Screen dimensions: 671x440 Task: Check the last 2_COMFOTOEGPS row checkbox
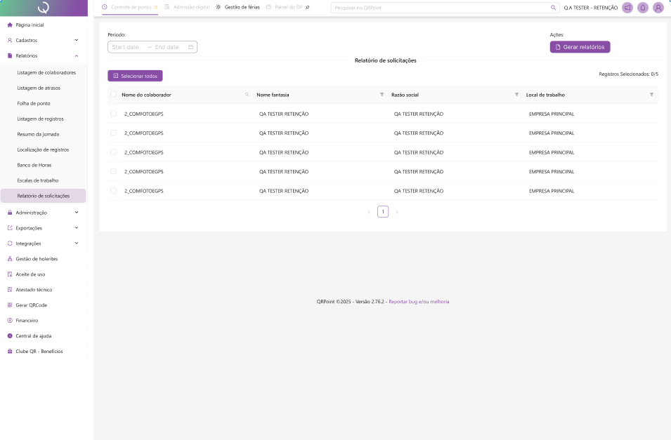(114, 190)
